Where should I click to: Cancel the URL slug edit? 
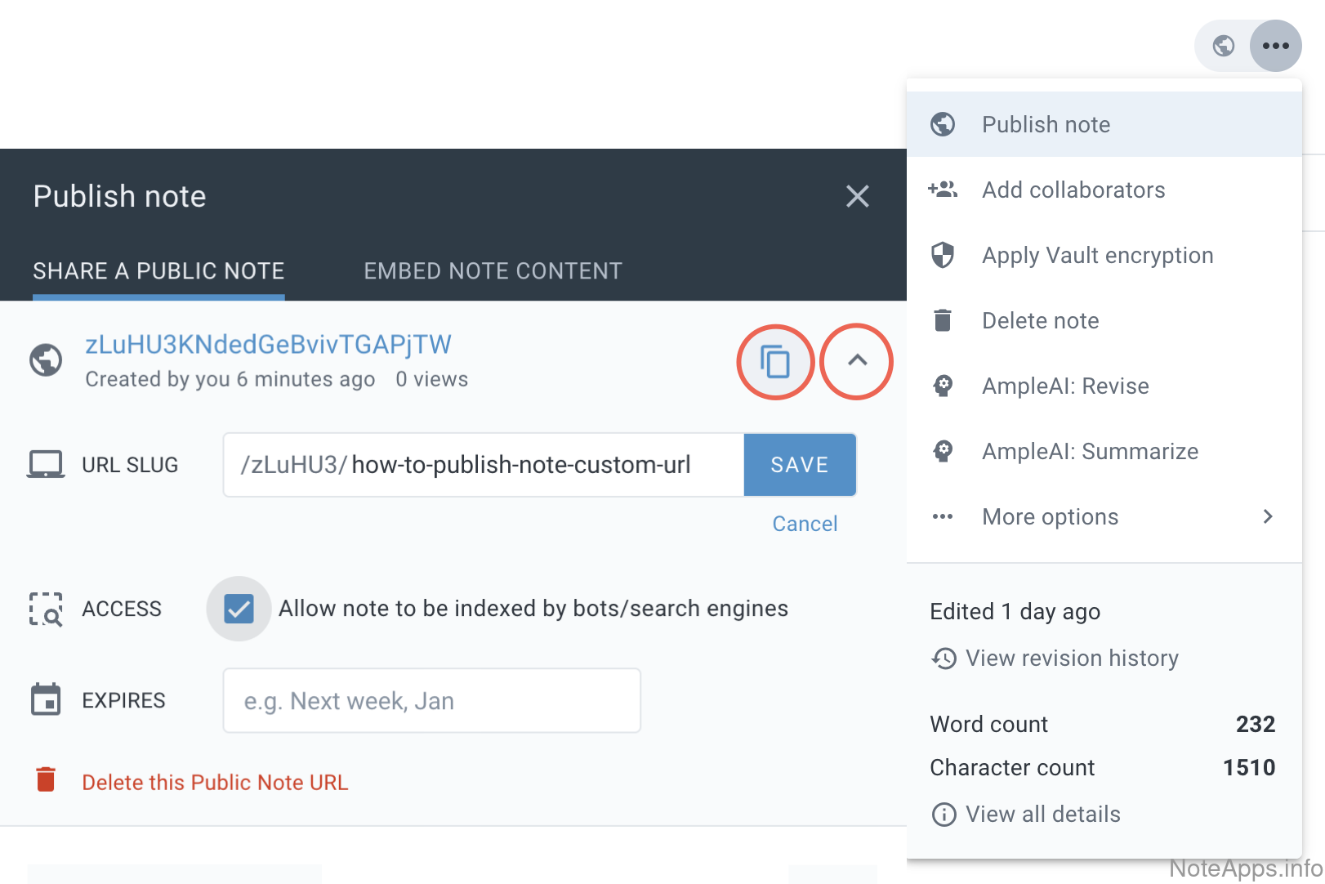805,524
